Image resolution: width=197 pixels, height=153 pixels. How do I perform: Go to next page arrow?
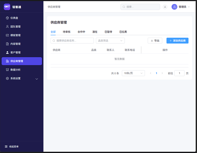(x=162, y=73)
